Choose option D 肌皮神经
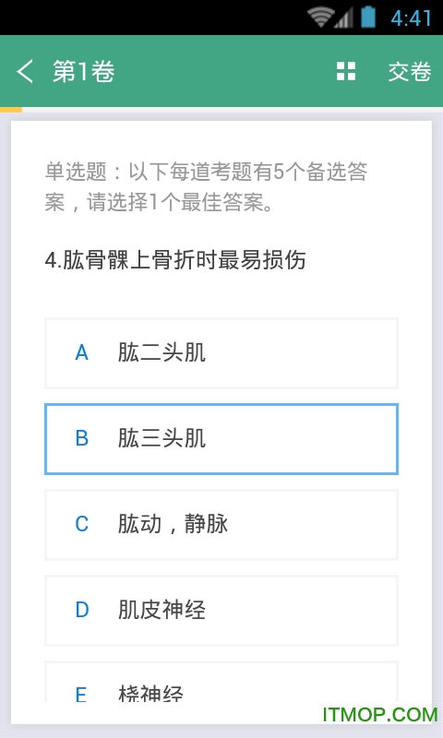 pos(221,610)
